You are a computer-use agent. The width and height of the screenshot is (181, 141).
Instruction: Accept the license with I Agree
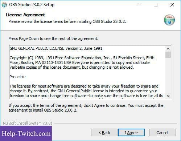click(131, 133)
